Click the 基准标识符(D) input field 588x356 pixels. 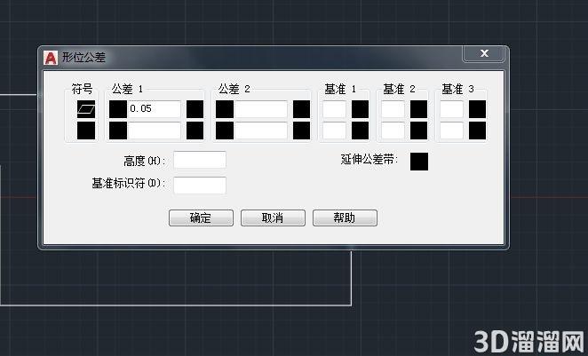point(200,186)
